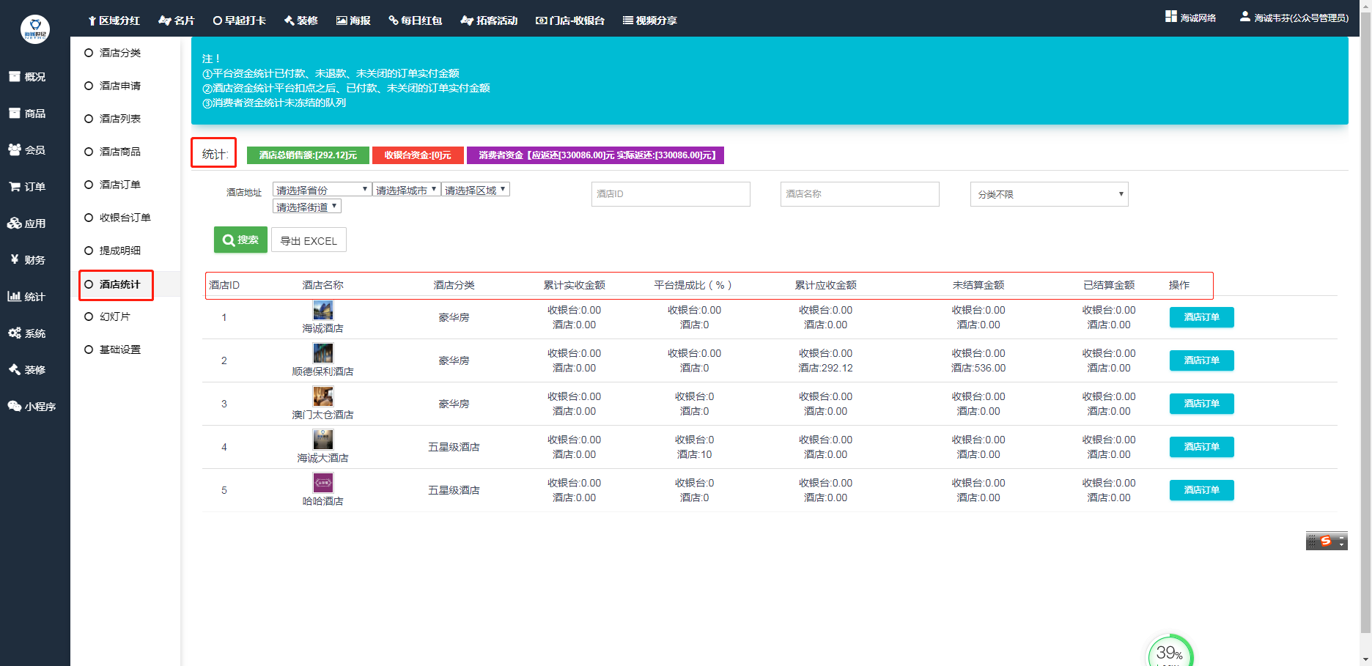Click the green 酒店总销售额 badge
1372x666 pixels.
click(x=308, y=155)
